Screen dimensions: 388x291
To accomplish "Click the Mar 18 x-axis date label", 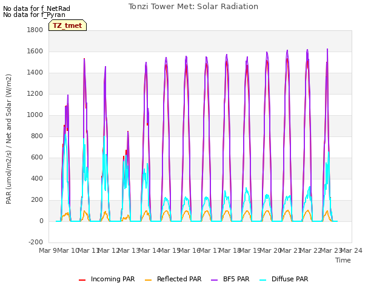I will pyautogui.click(x=230, y=250).
